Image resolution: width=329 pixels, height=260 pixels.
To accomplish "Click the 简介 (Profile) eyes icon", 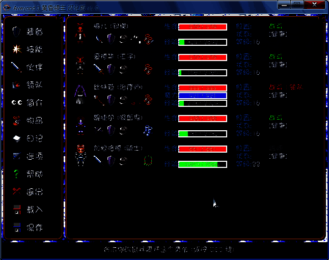I will 17,103.
